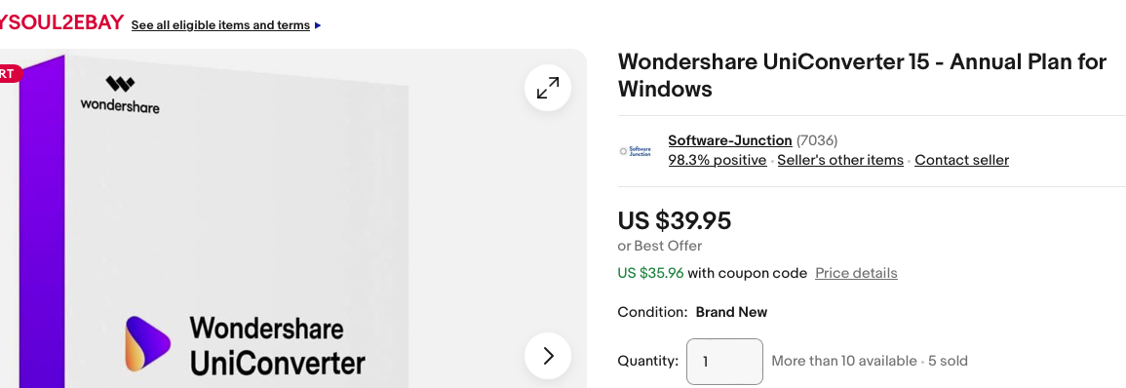1126x388 pixels.
Task: Open See all eligible items and terms
Action: click(220, 25)
